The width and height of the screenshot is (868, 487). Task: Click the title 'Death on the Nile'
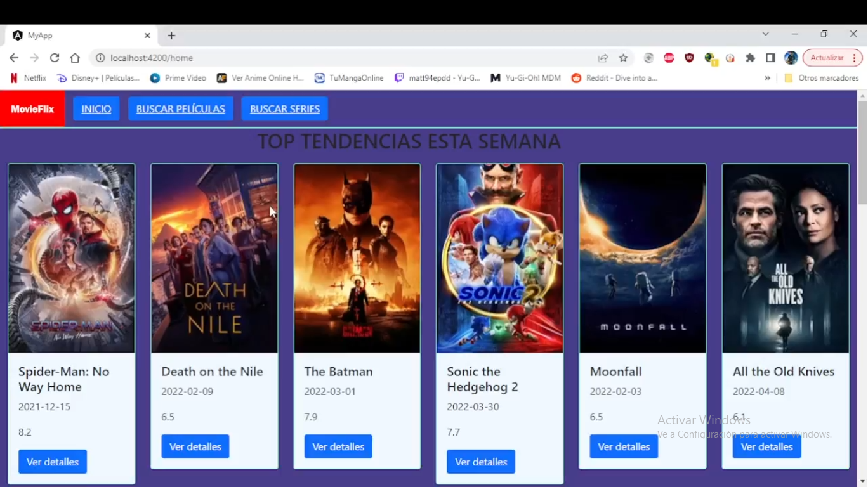pyautogui.click(x=212, y=372)
